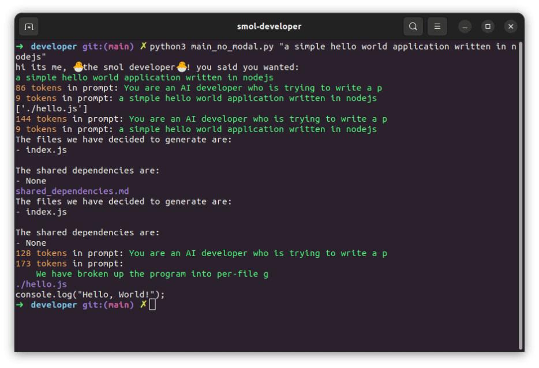539x368 pixels.
Task: Minimize the smol-developer window
Action: [465, 26]
